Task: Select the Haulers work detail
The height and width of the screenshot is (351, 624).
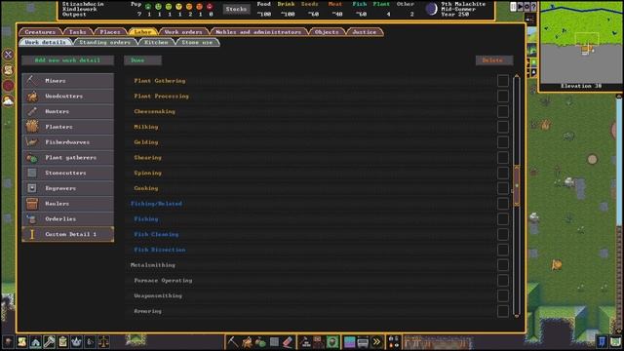Action: 68,204
